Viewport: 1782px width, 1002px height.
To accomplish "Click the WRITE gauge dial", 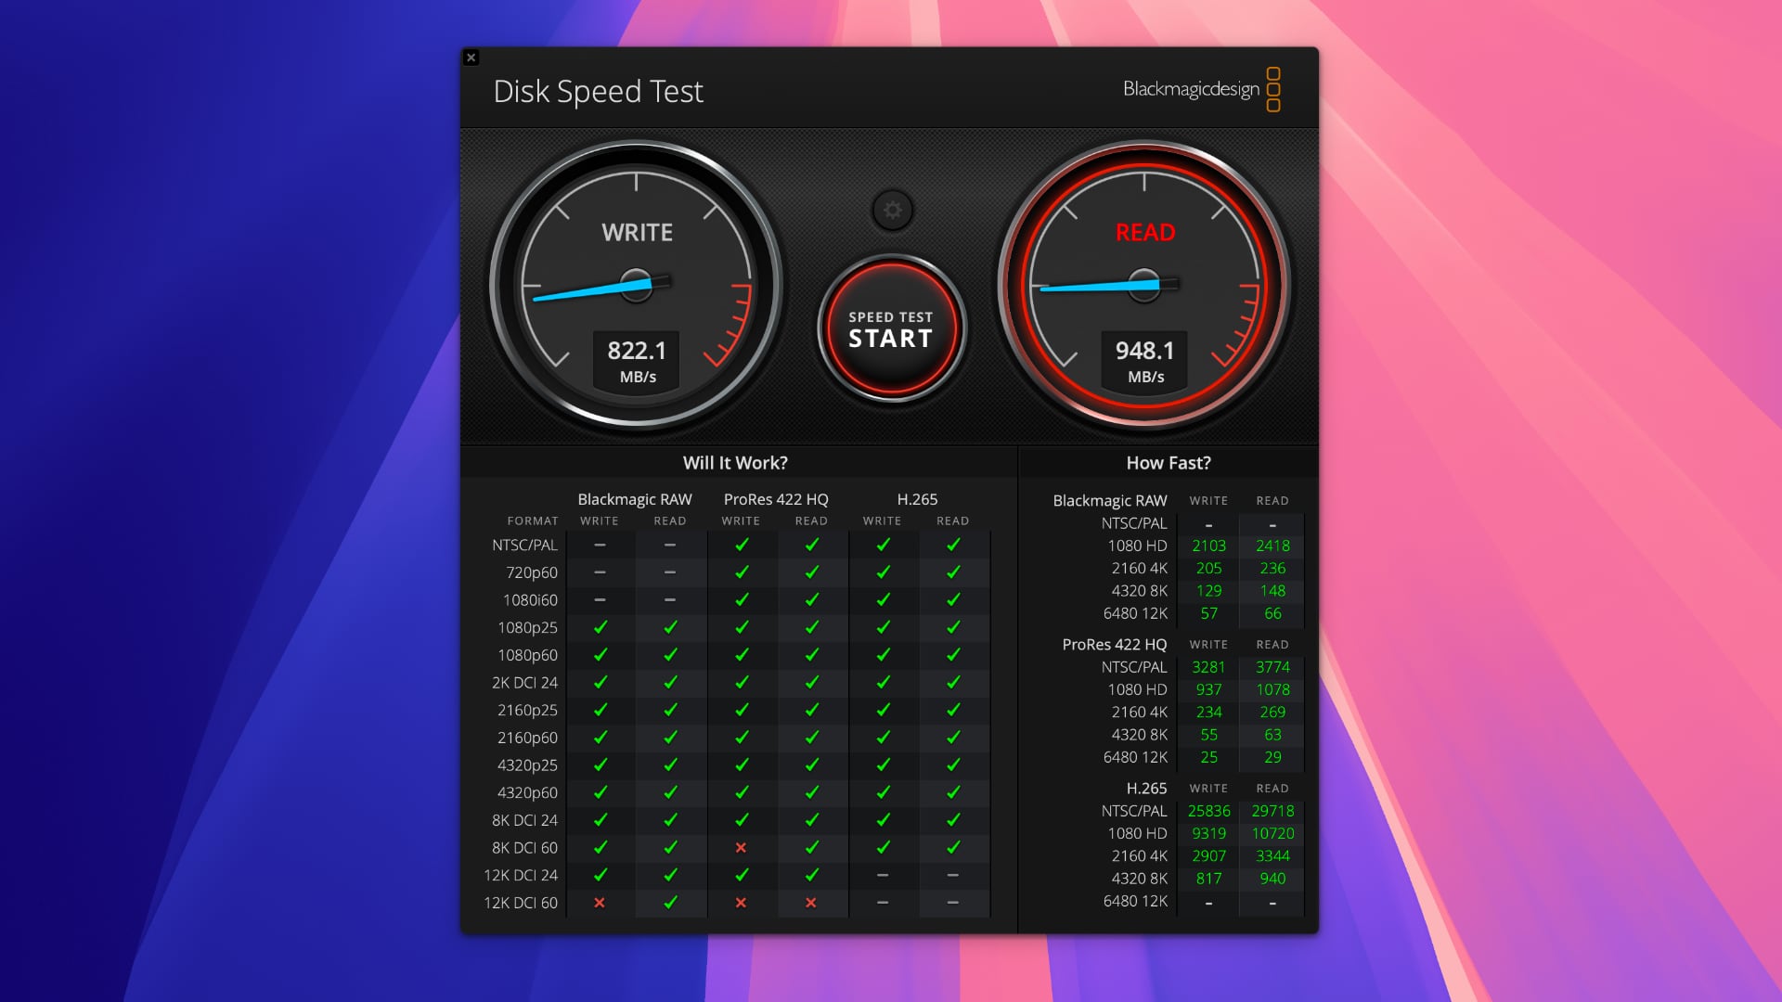I will pyautogui.click(x=637, y=285).
